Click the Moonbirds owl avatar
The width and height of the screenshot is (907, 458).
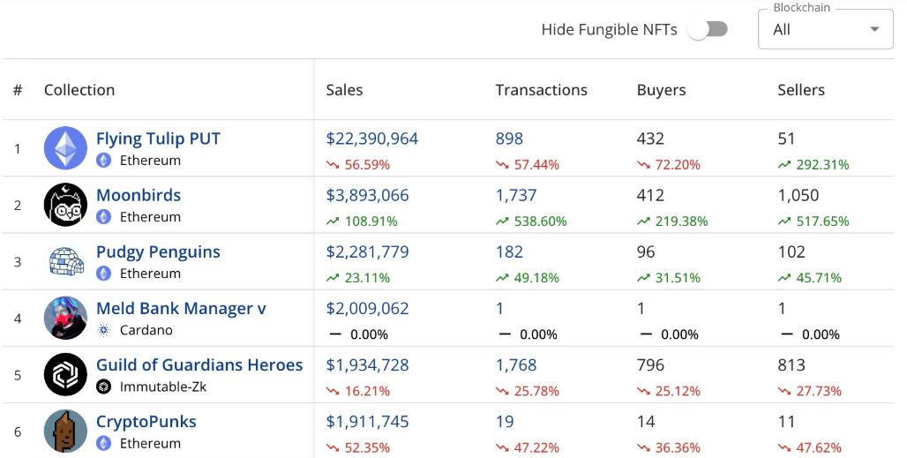(x=65, y=205)
